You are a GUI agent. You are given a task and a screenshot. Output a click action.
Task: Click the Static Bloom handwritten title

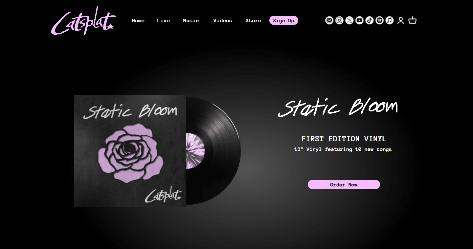coord(338,107)
